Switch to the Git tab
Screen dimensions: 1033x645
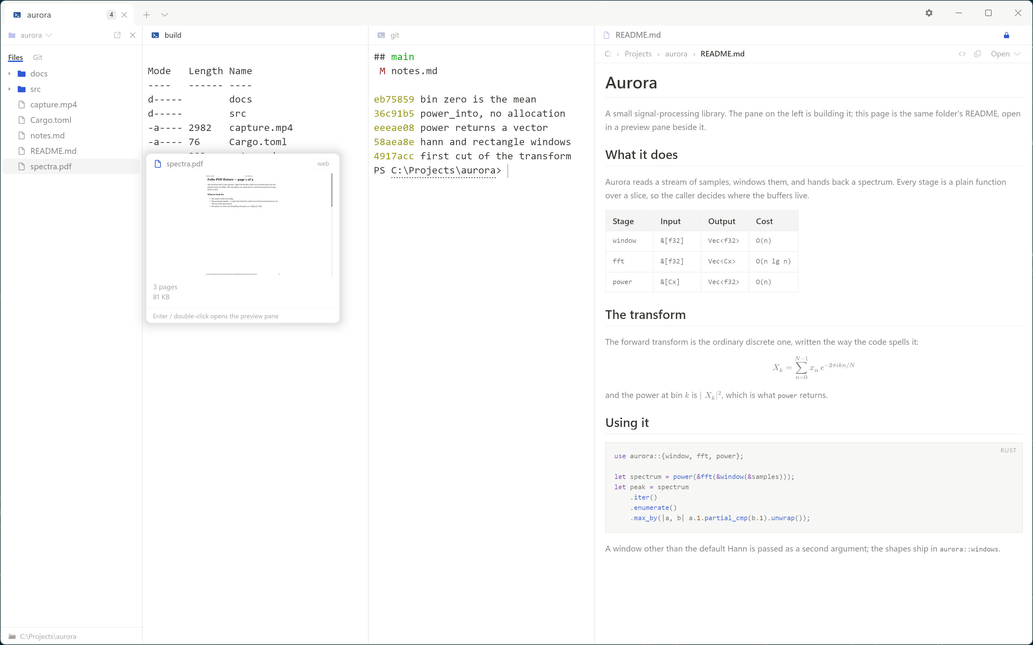coord(37,57)
